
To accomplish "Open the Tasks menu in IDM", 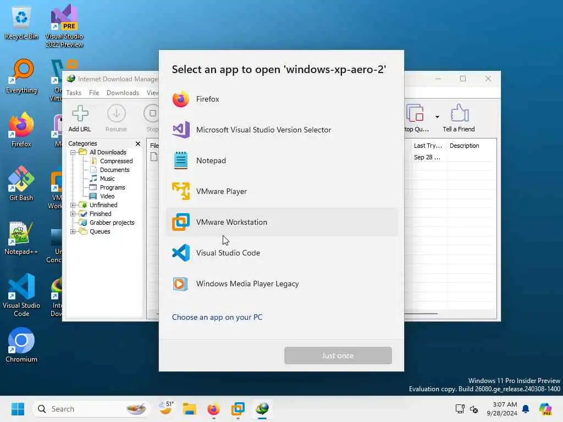I will tap(74, 92).
